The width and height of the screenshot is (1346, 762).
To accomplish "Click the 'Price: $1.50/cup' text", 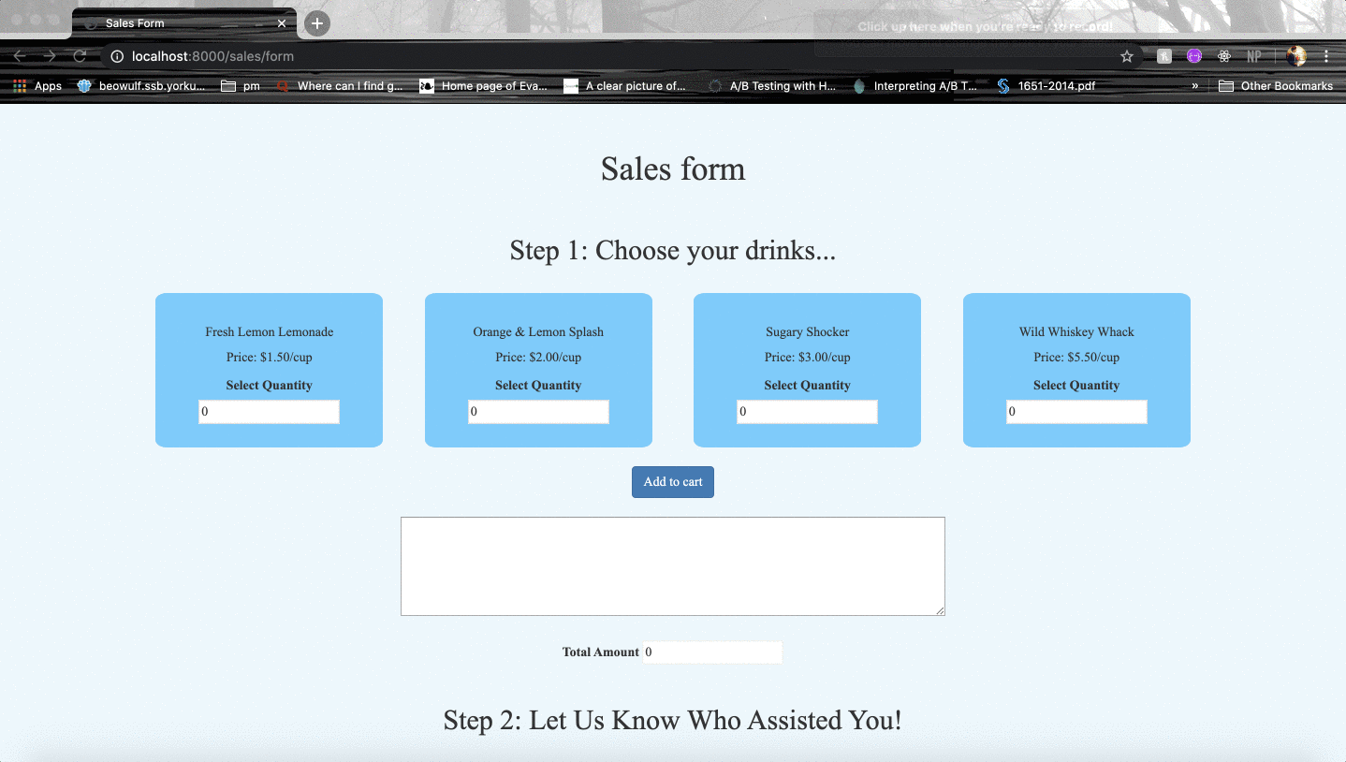I will tap(270, 358).
